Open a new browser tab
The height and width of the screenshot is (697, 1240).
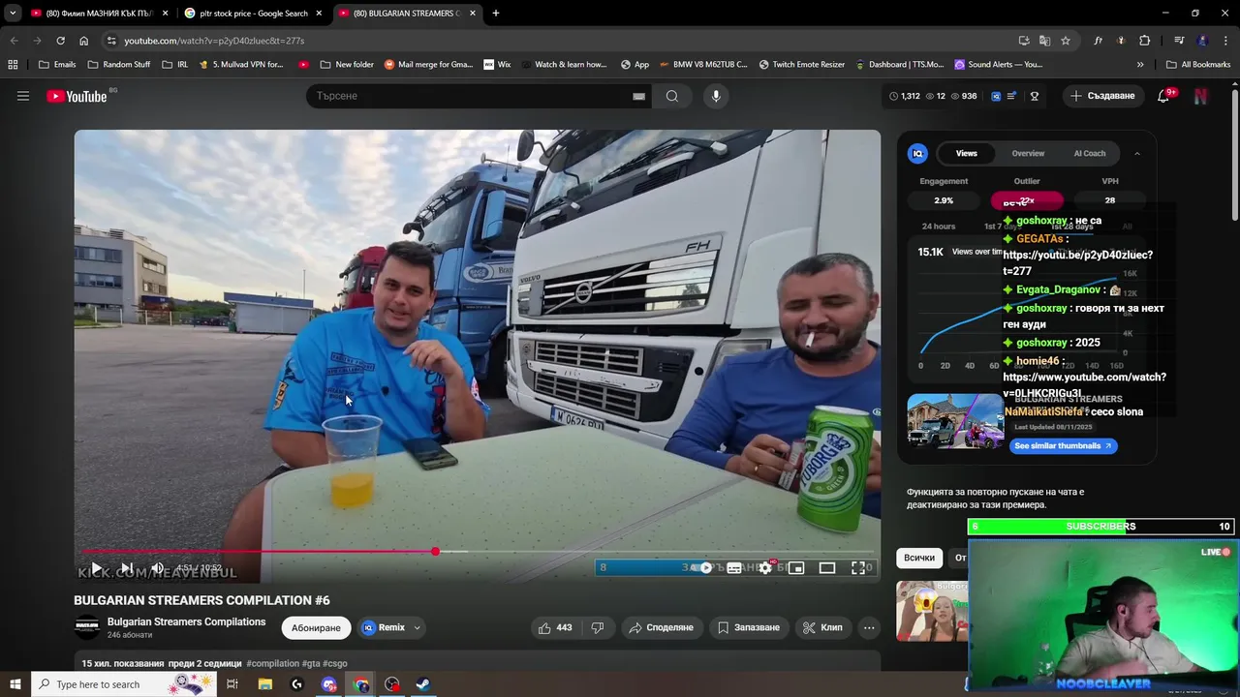[496, 14]
